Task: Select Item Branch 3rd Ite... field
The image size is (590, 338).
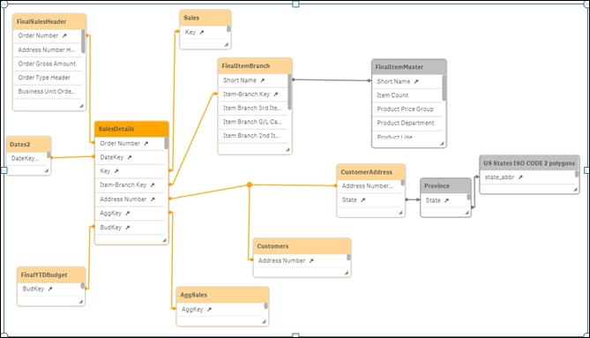Action: point(253,108)
